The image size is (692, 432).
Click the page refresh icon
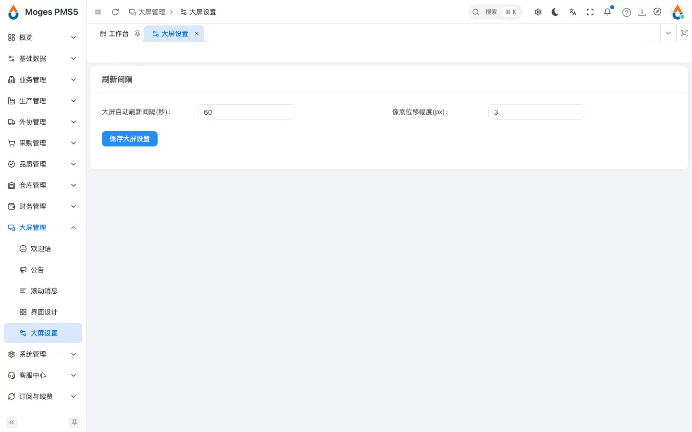(115, 12)
